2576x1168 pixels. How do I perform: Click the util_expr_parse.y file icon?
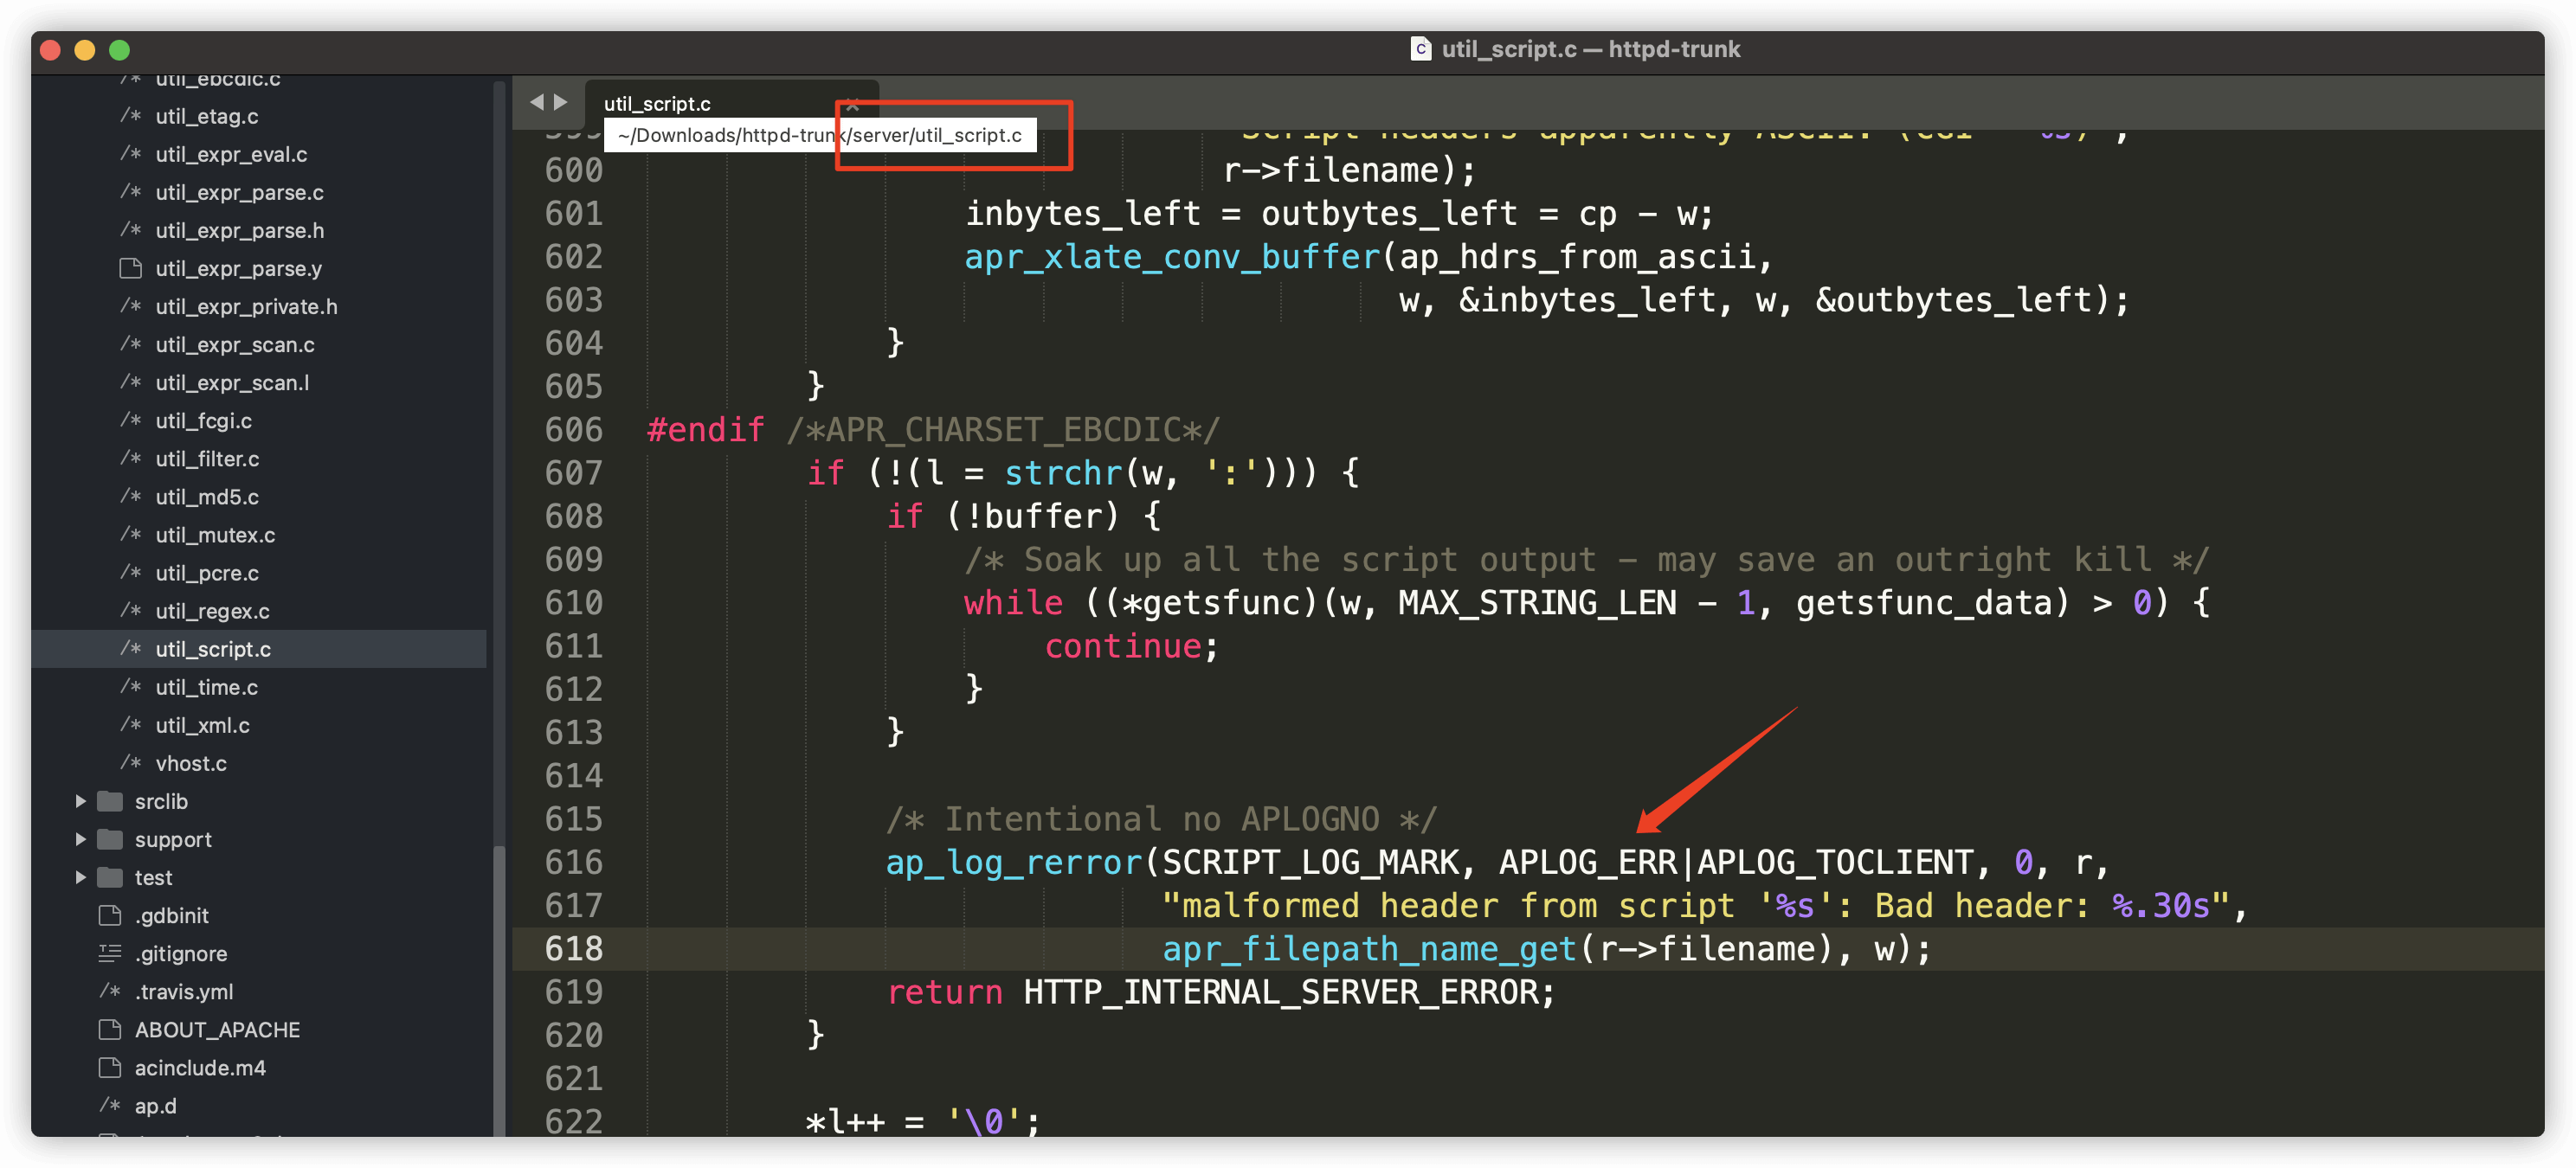(130, 267)
